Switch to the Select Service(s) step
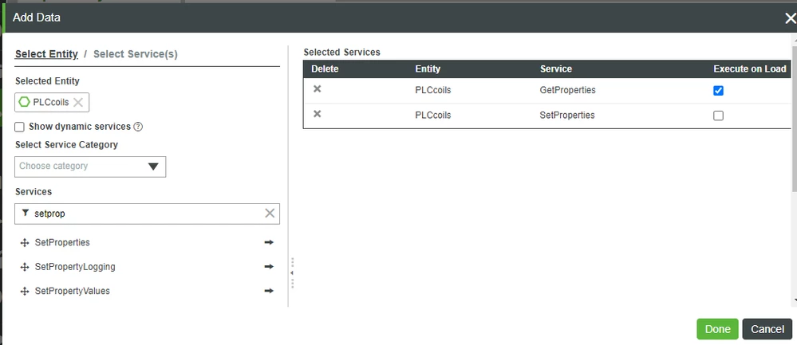Image resolution: width=797 pixels, height=345 pixels. [x=136, y=54]
